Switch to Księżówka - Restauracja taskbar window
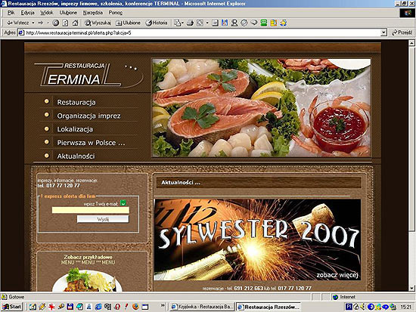 (202, 307)
